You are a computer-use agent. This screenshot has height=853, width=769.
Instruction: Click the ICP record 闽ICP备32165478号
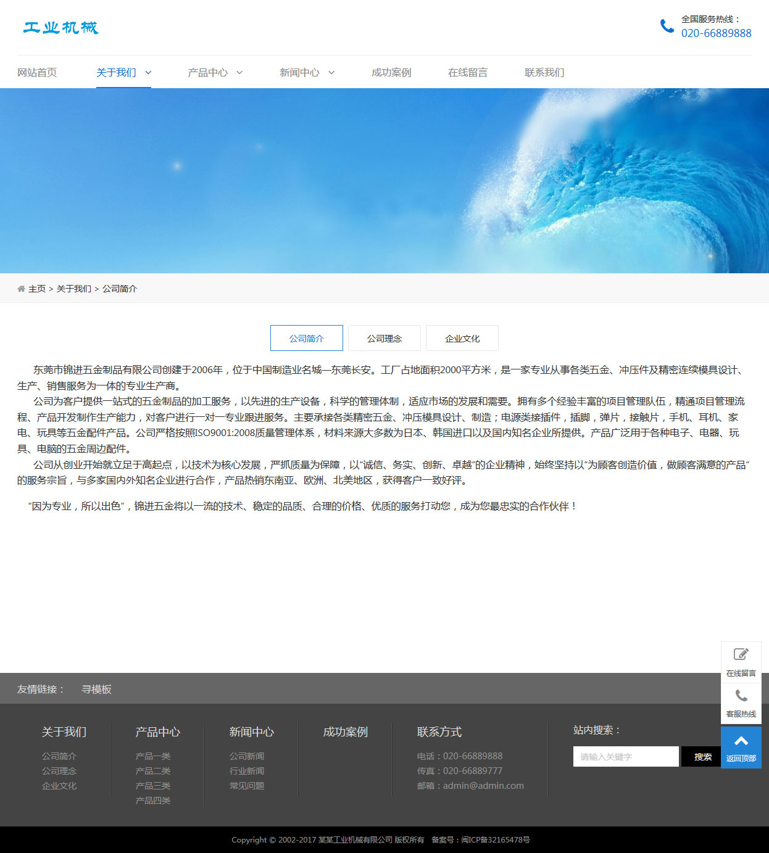tap(496, 840)
